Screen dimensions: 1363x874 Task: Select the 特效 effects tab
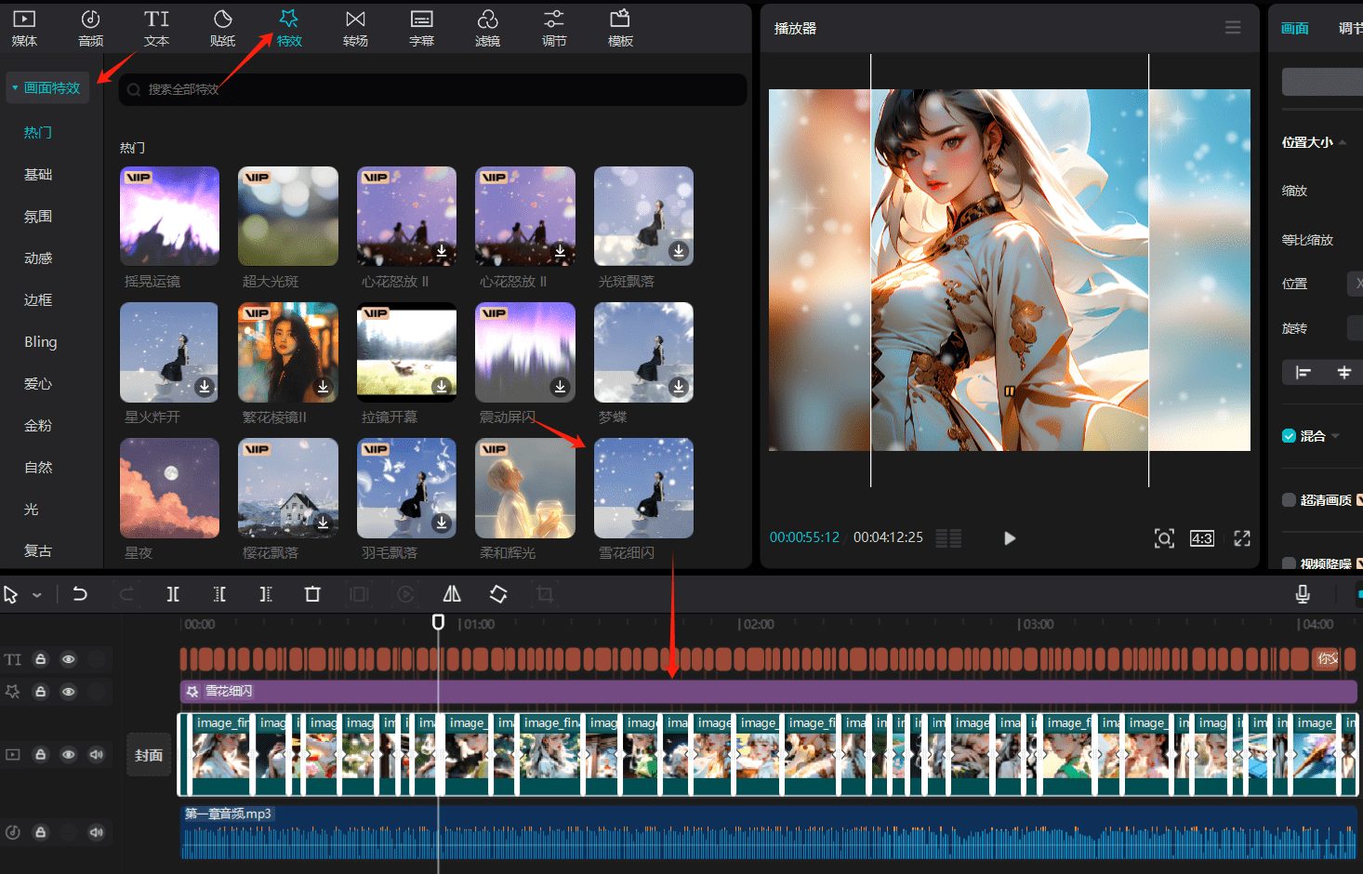(x=289, y=28)
